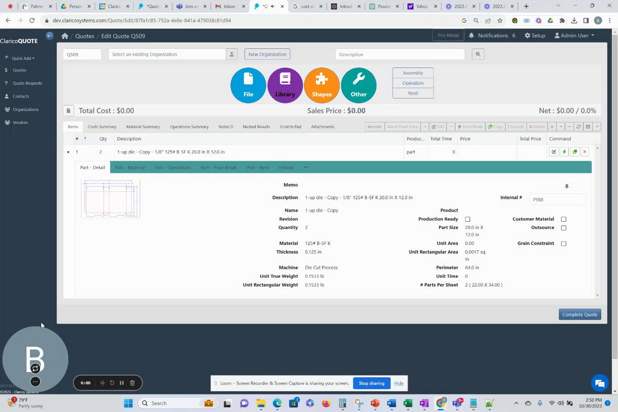The image size is (618, 412).
Task: Click the part drawing thumbnail
Action: (111, 199)
